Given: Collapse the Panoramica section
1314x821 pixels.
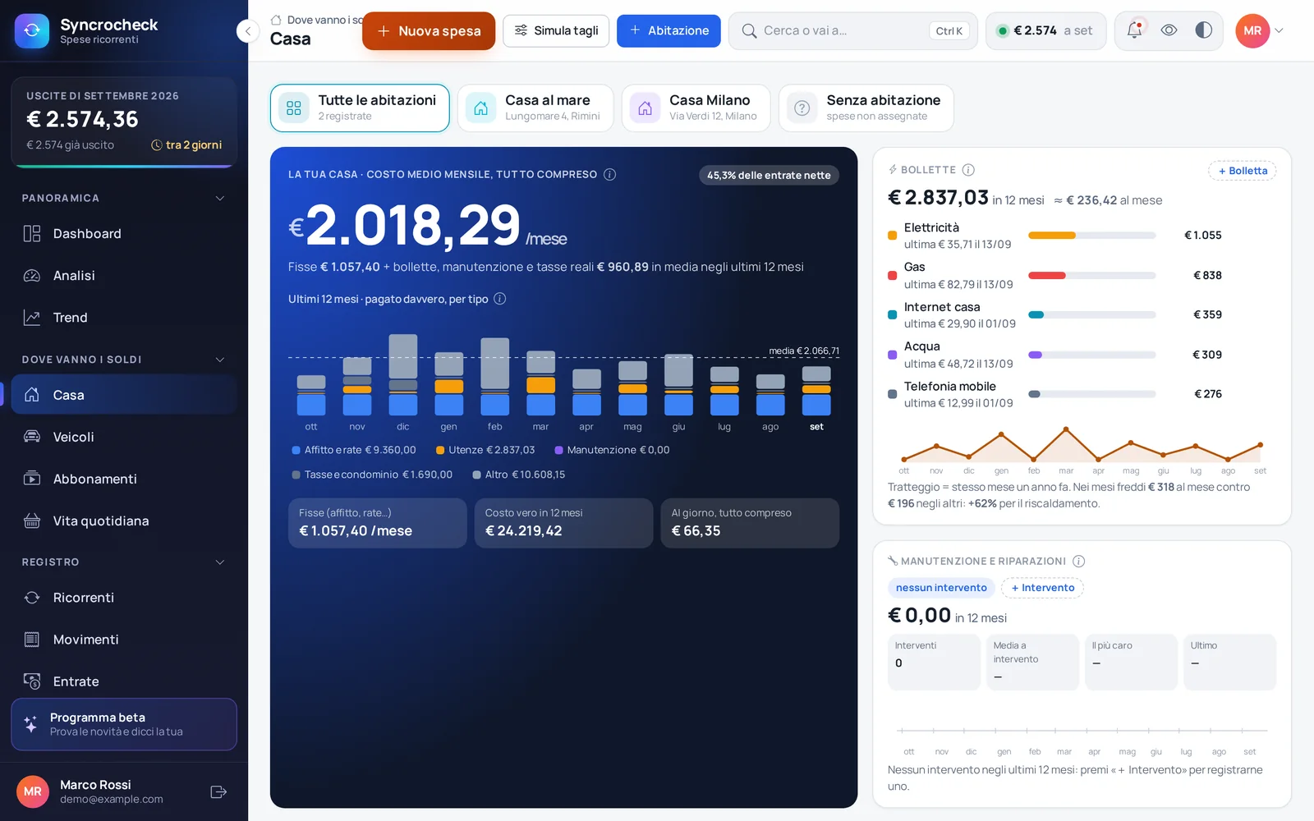Looking at the screenshot, I should [219, 198].
